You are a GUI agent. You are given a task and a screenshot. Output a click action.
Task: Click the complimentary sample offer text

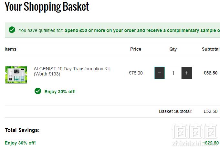point(142,30)
